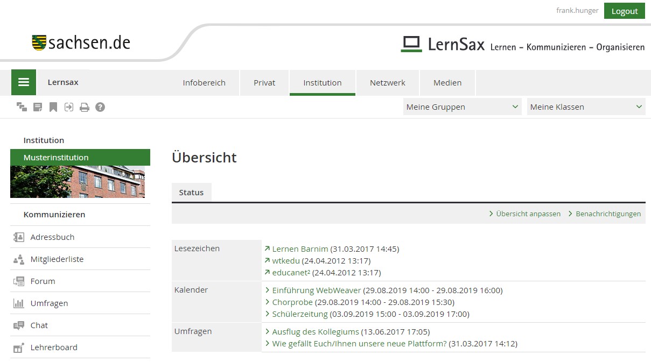Open the Chorprobe calendar entry
This screenshot has width=651, height=362.
292,302
